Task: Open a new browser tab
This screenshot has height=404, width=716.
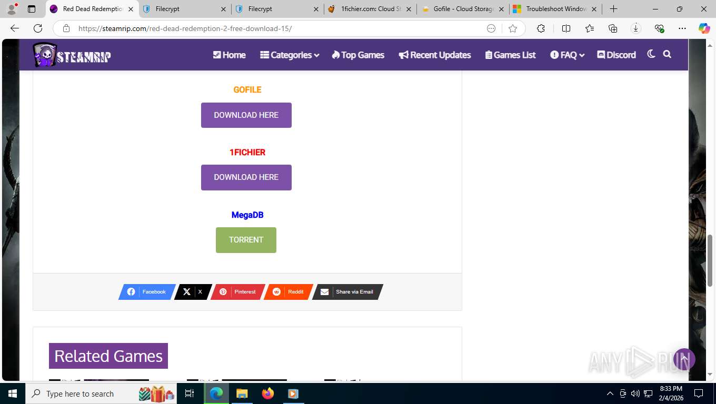Action: tap(613, 9)
